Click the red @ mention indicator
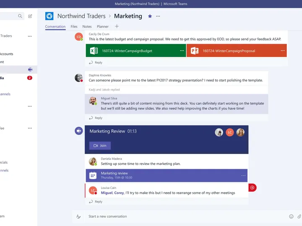 (x=253, y=187)
